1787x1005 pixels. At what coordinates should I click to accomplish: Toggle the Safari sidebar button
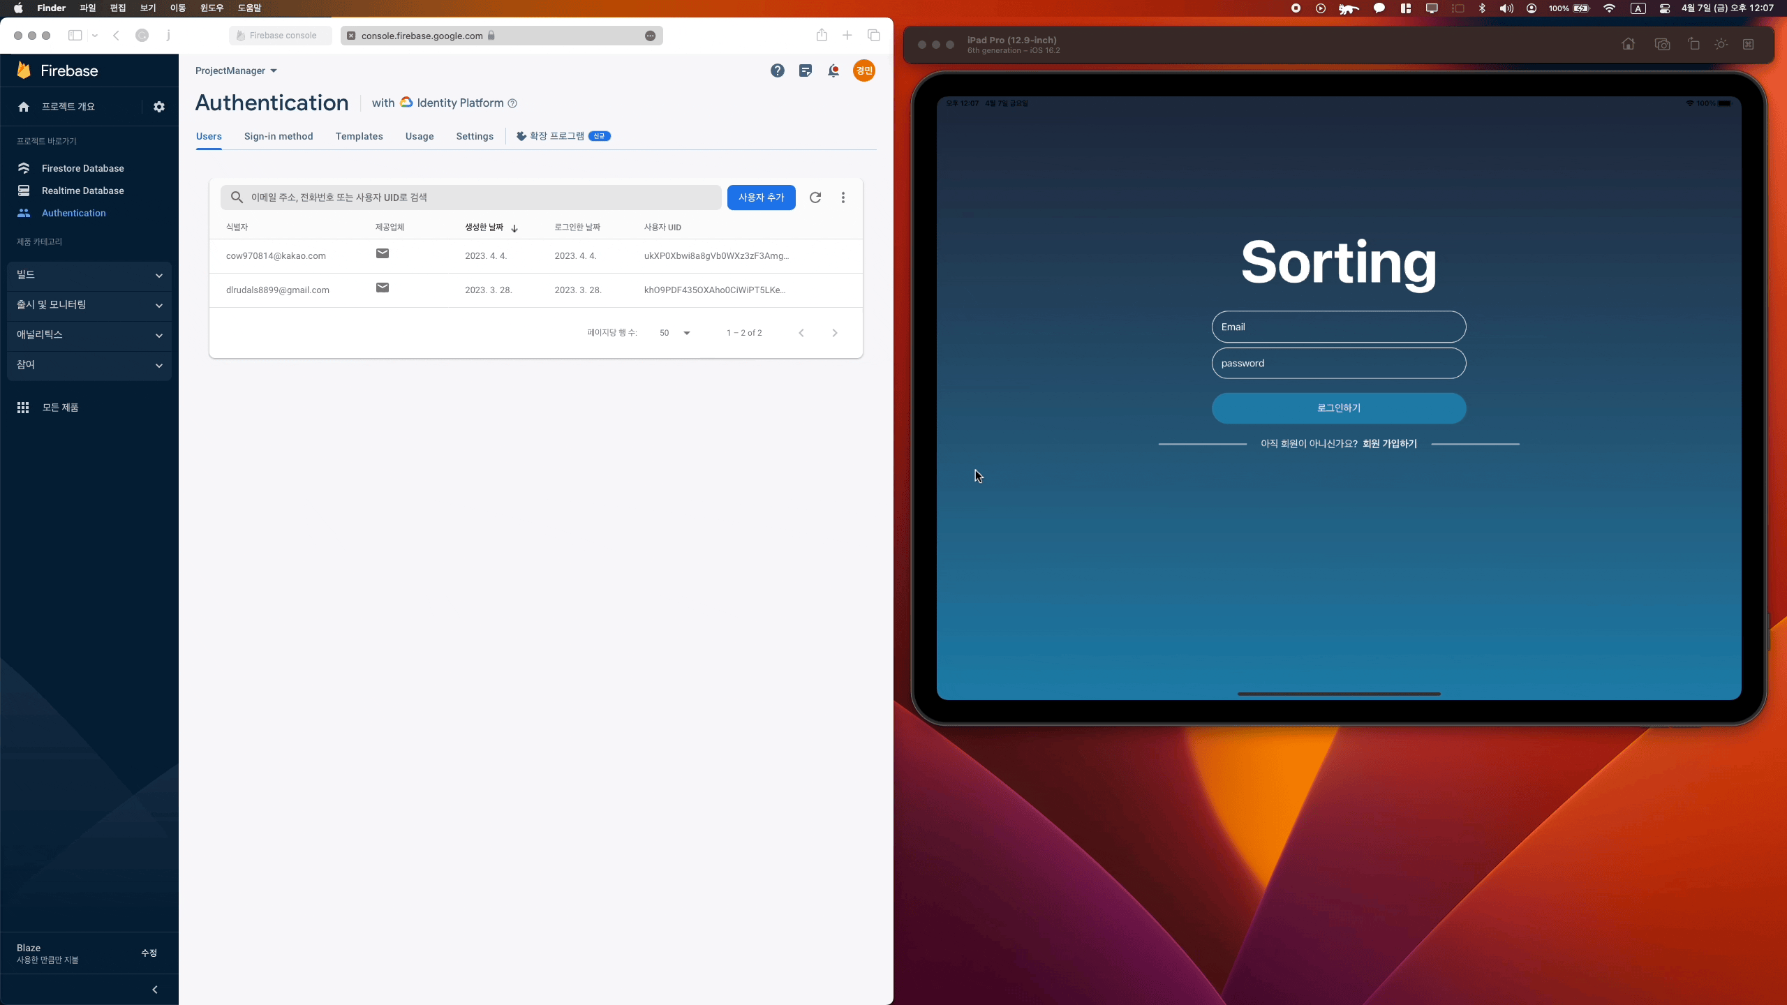click(x=75, y=36)
